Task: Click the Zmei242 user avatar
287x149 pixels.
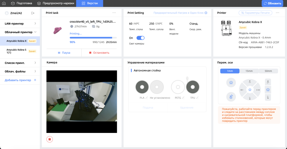Action: pyautogui.click(x=7, y=13)
